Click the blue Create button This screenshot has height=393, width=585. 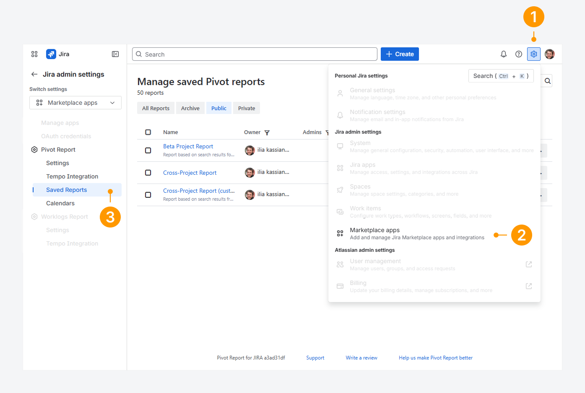click(x=400, y=54)
